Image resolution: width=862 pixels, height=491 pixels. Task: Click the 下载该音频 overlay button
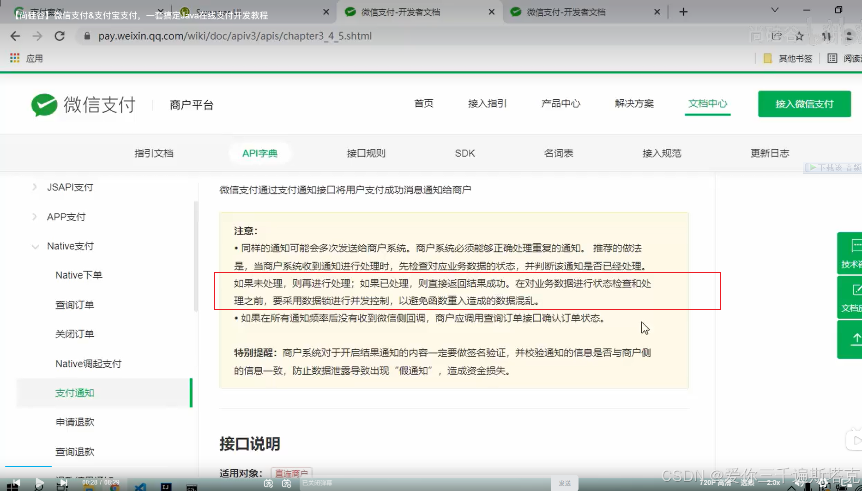pos(832,168)
